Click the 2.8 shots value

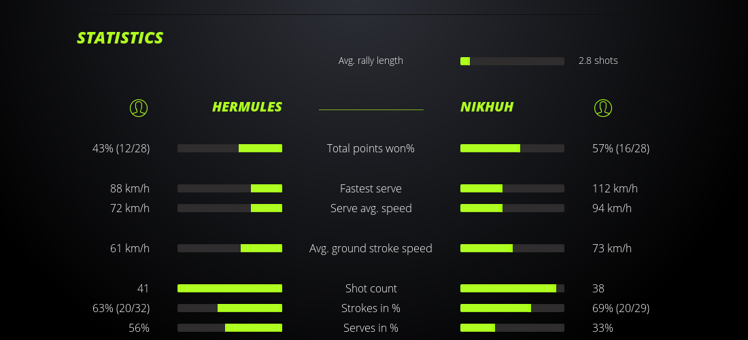pyautogui.click(x=598, y=61)
